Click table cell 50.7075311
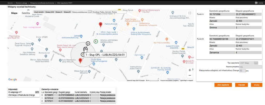265x105 pixels. 51,101
